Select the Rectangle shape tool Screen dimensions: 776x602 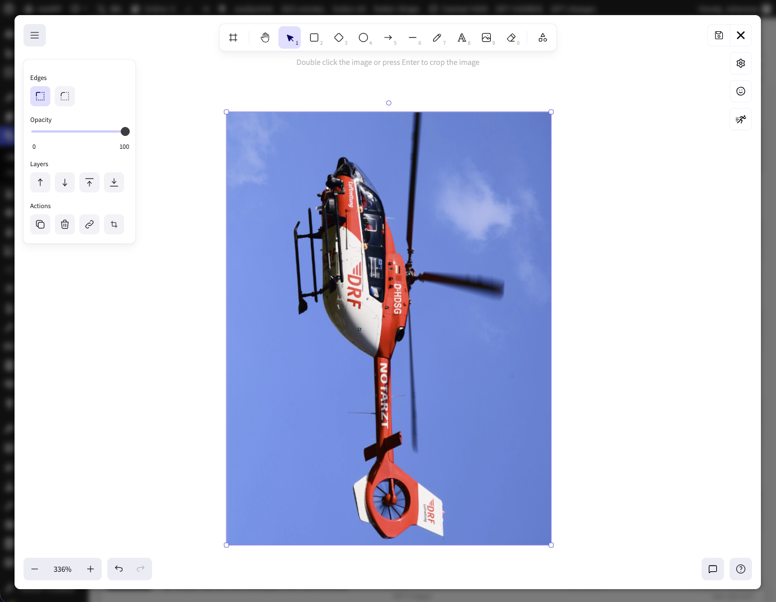click(314, 37)
